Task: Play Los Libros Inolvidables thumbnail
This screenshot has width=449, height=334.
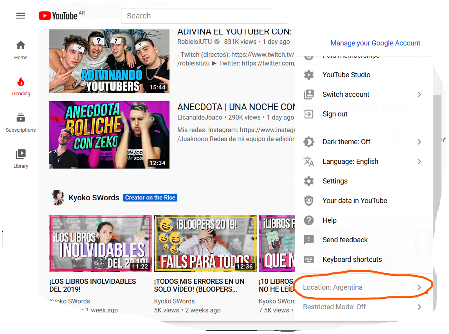Action: tap(101, 243)
